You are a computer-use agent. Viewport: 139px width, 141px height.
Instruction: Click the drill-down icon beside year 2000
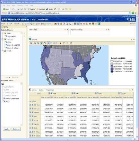[51, 93]
